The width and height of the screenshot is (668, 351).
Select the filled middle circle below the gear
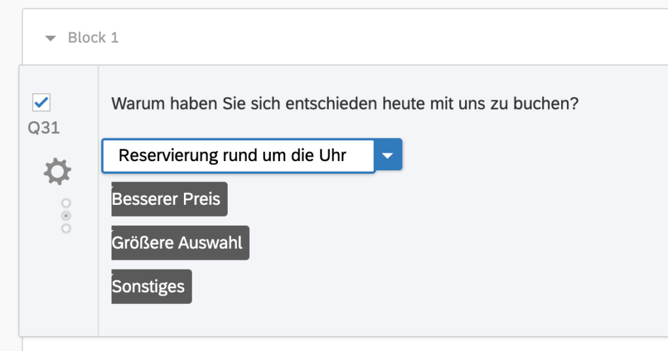[66, 215]
